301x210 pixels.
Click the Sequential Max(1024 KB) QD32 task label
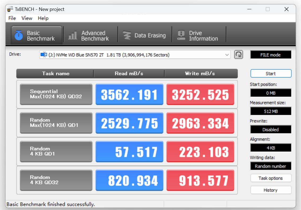coord(56,94)
